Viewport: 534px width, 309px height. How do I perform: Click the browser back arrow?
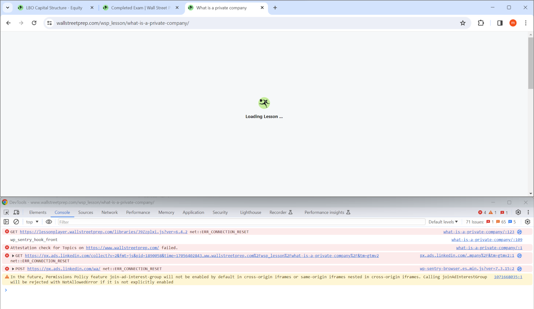[x=8, y=23]
